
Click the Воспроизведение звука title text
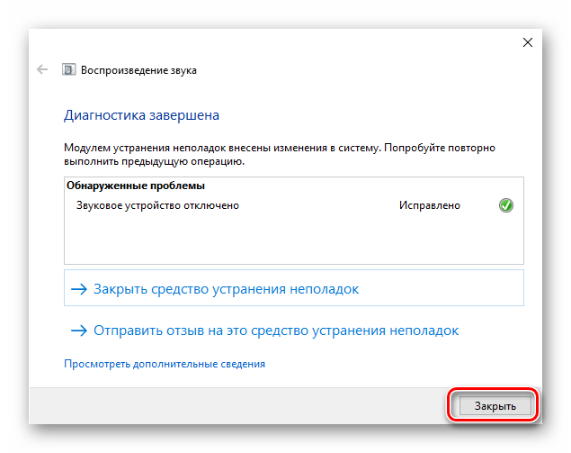pos(138,70)
